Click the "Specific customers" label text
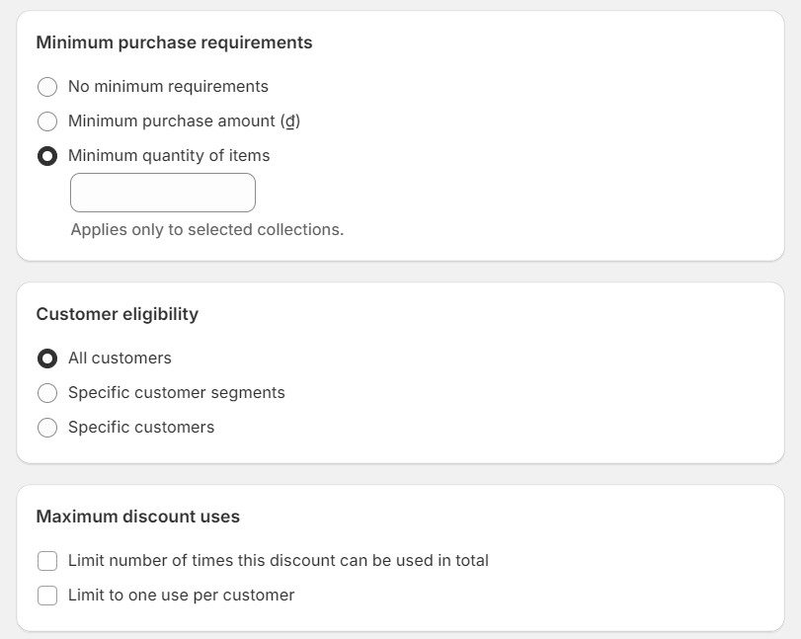The width and height of the screenshot is (801, 639). click(x=141, y=428)
